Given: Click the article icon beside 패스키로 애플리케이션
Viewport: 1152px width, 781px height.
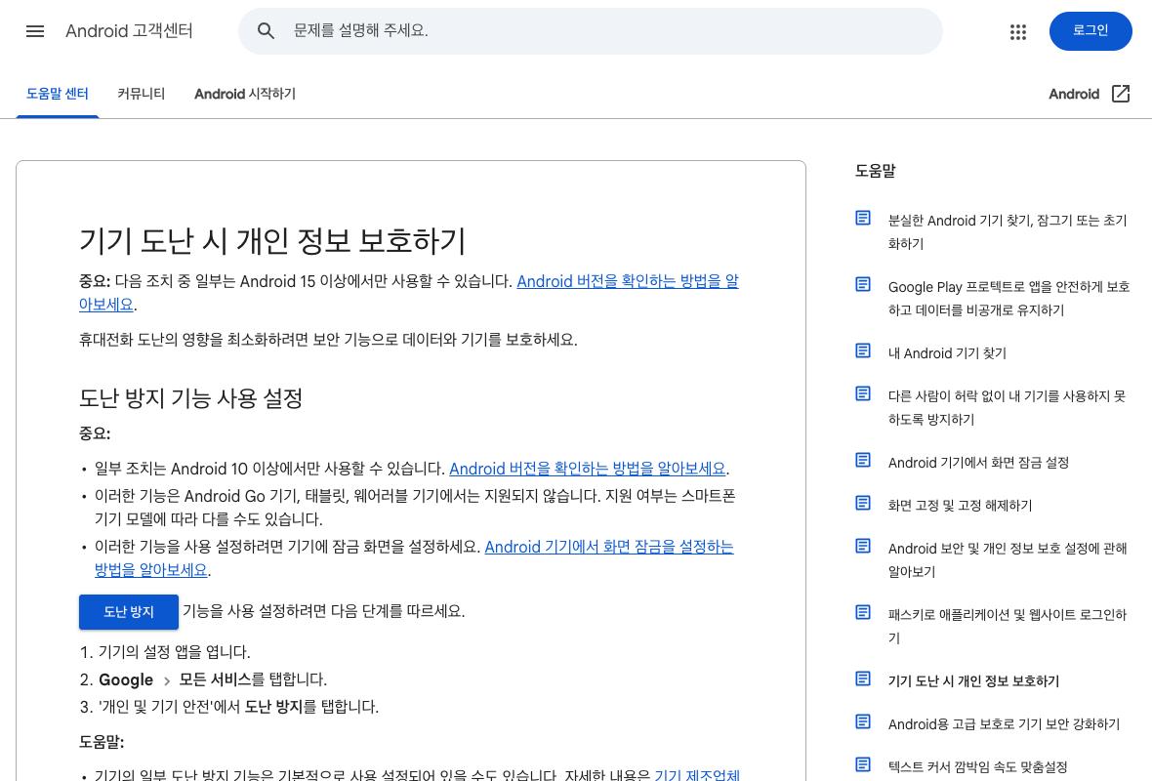Looking at the screenshot, I should (x=863, y=612).
